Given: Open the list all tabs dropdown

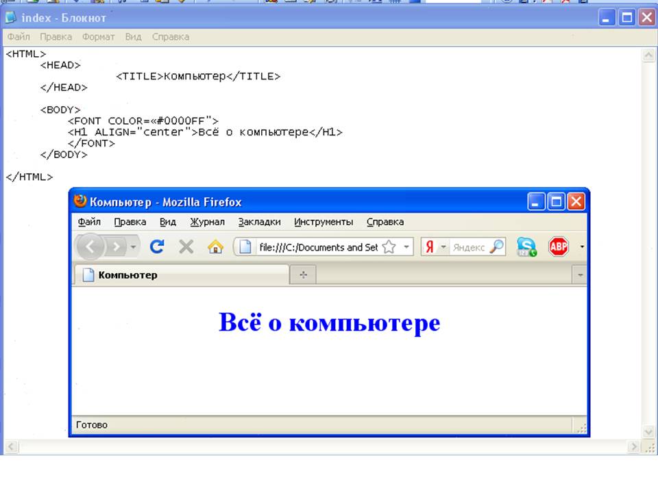Looking at the screenshot, I should (x=581, y=275).
